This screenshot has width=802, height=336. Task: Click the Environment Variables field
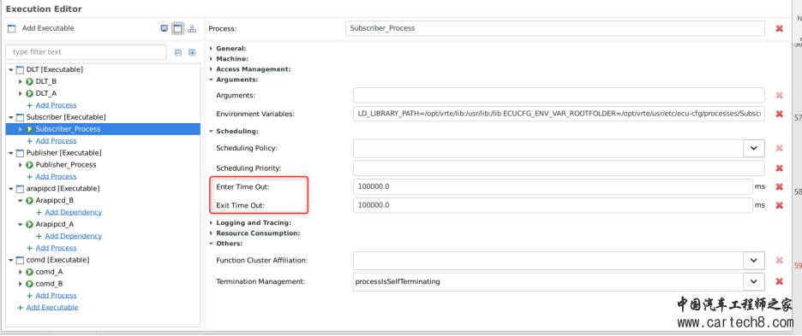559,114
